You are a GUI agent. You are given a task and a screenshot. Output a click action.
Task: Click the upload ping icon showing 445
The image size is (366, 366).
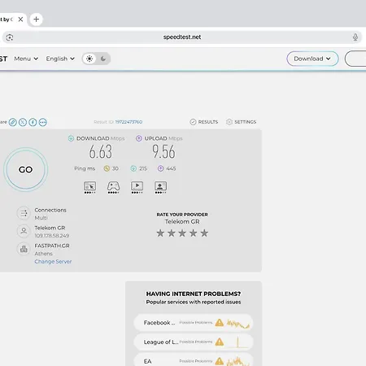point(160,168)
